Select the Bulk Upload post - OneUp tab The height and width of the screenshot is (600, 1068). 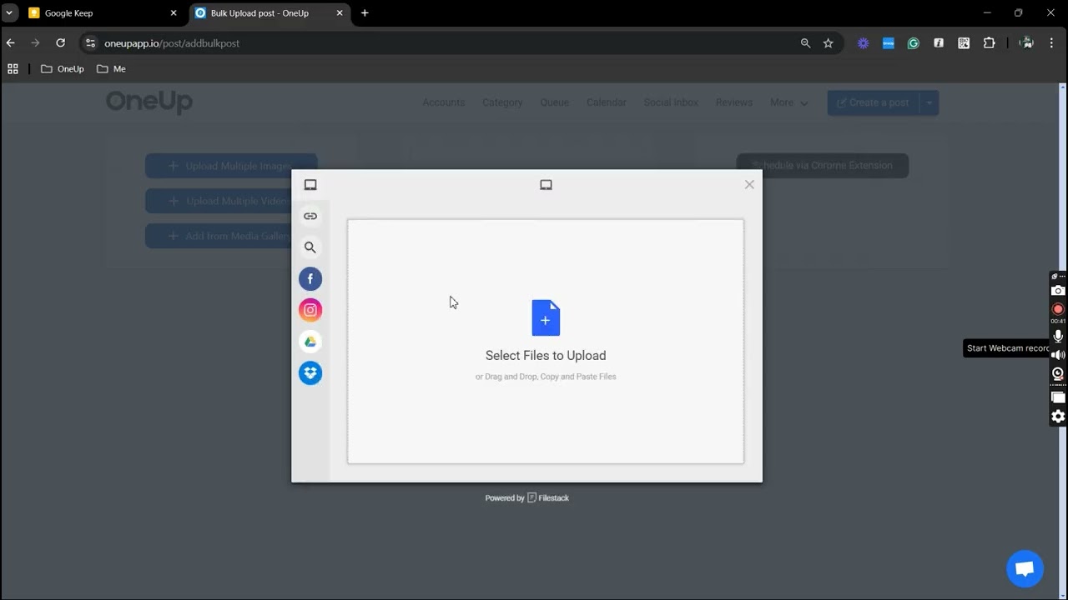point(269,13)
